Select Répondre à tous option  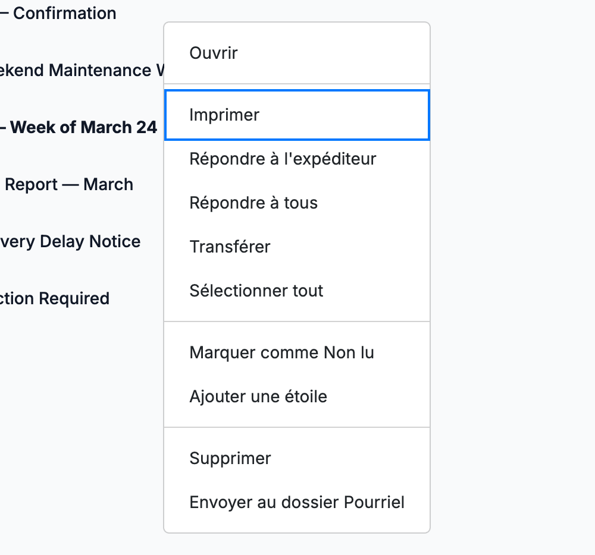pos(297,203)
